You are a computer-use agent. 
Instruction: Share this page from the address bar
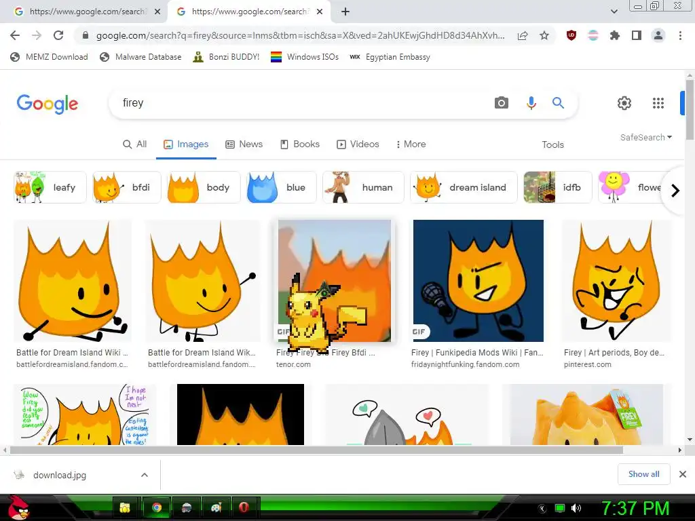(x=523, y=36)
